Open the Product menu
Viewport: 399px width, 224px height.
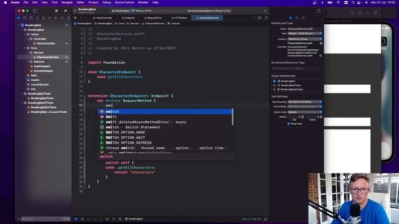click(94, 2)
